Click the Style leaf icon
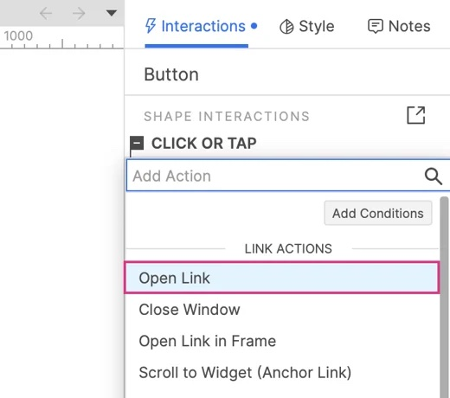 point(286,27)
